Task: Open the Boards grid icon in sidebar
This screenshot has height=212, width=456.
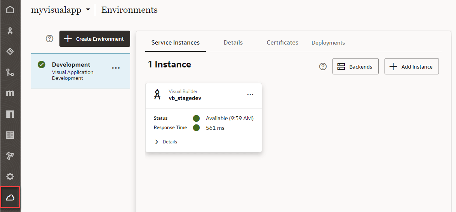Action: [x=10, y=135]
